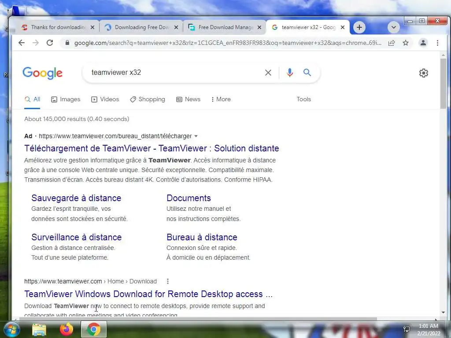Open 'Sauvegarde à distance' sitelink
Viewport: 451px width, 338px height.
pos(76,198)
